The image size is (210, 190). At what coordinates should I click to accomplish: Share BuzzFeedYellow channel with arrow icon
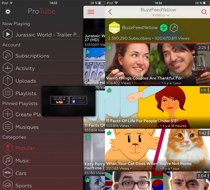point(174,28)
